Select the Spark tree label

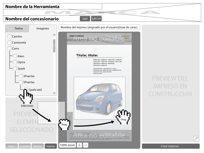click(x=21, y=69)
